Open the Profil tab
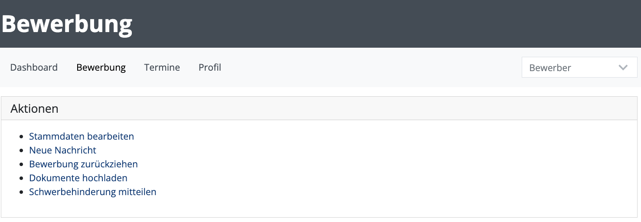 210,67
